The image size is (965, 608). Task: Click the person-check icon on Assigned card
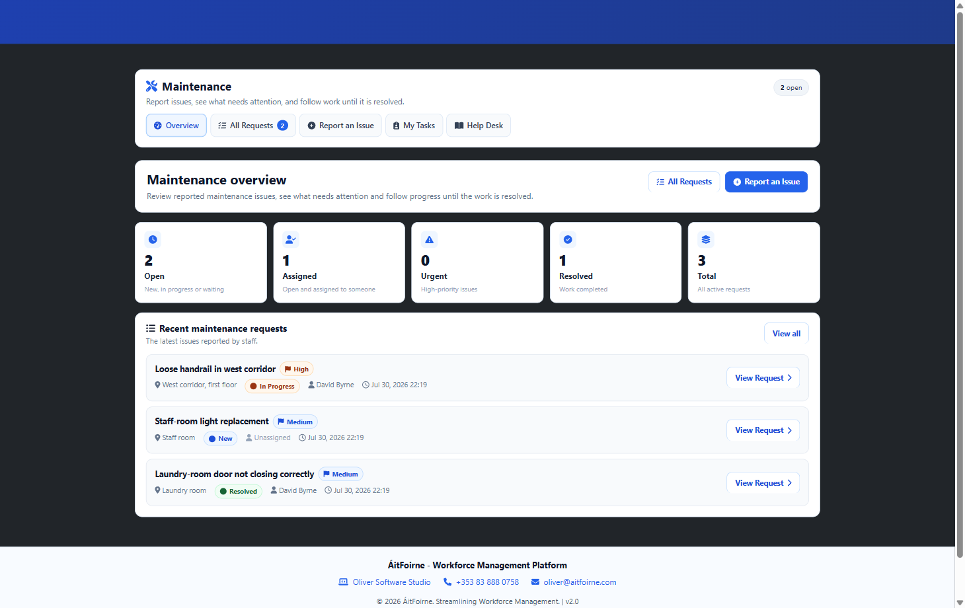291,239
